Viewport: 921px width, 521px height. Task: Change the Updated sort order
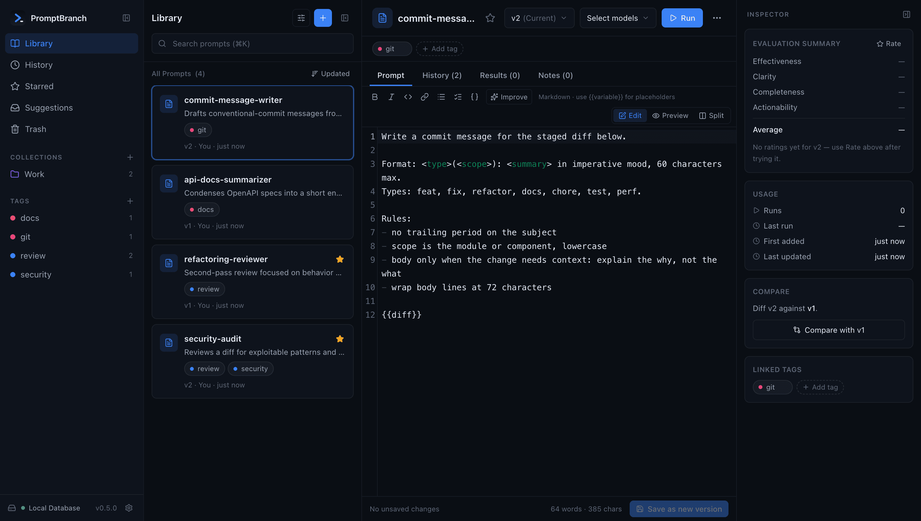330,73
